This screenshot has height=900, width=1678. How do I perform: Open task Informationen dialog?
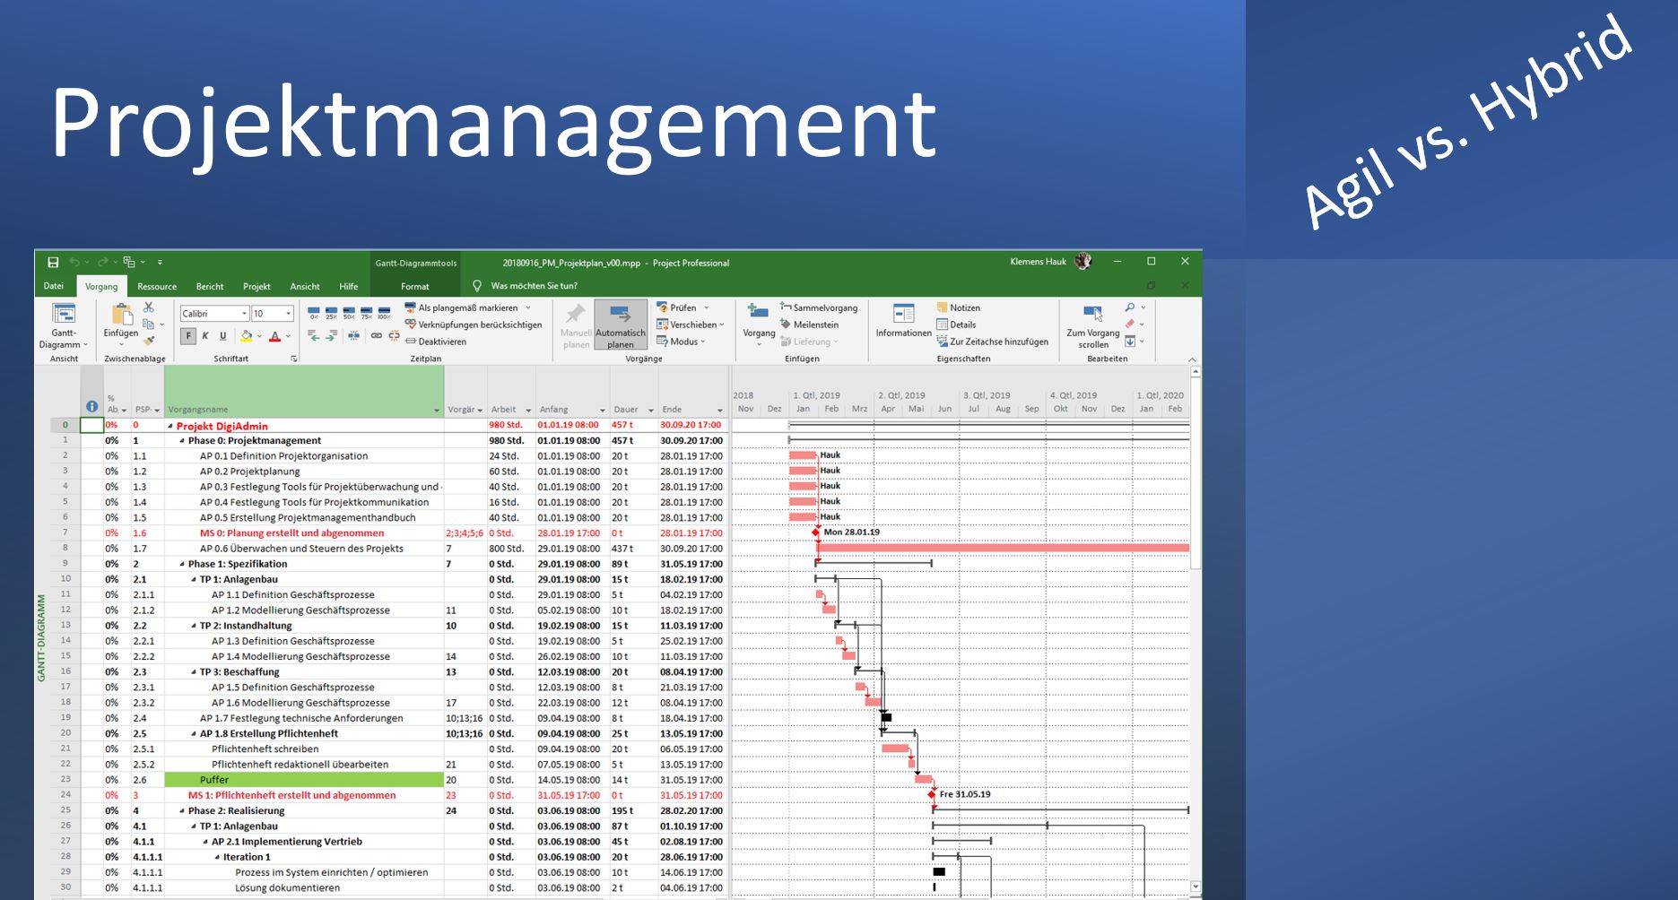click(x=903, y=321)
